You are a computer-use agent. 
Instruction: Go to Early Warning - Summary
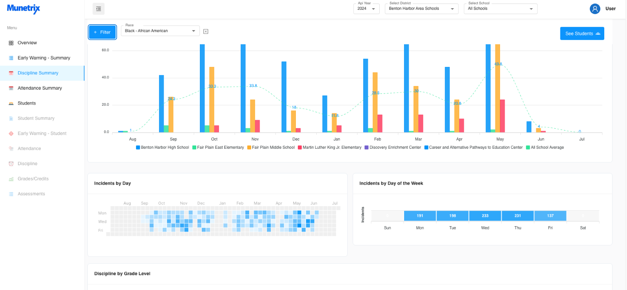(44, 58)
